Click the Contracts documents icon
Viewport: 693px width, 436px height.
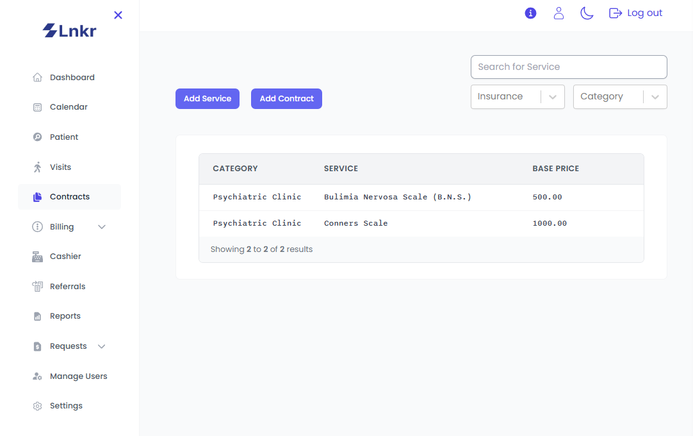click(38, 197)
